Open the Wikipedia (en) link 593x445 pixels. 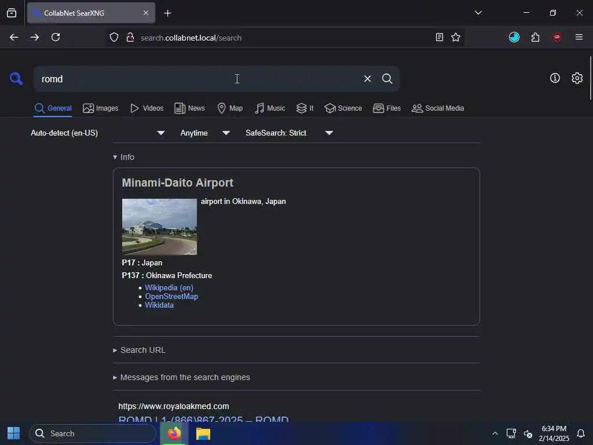click(169, 287)
